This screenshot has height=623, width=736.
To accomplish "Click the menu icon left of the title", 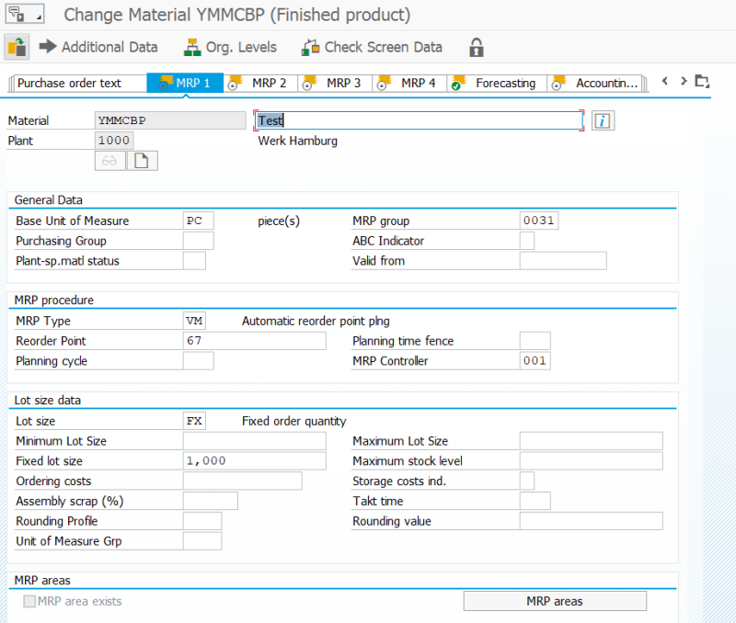I will [25, 14].
